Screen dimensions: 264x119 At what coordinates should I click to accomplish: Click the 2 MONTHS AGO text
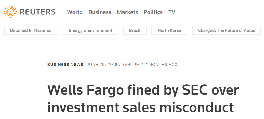pos(161,65)
